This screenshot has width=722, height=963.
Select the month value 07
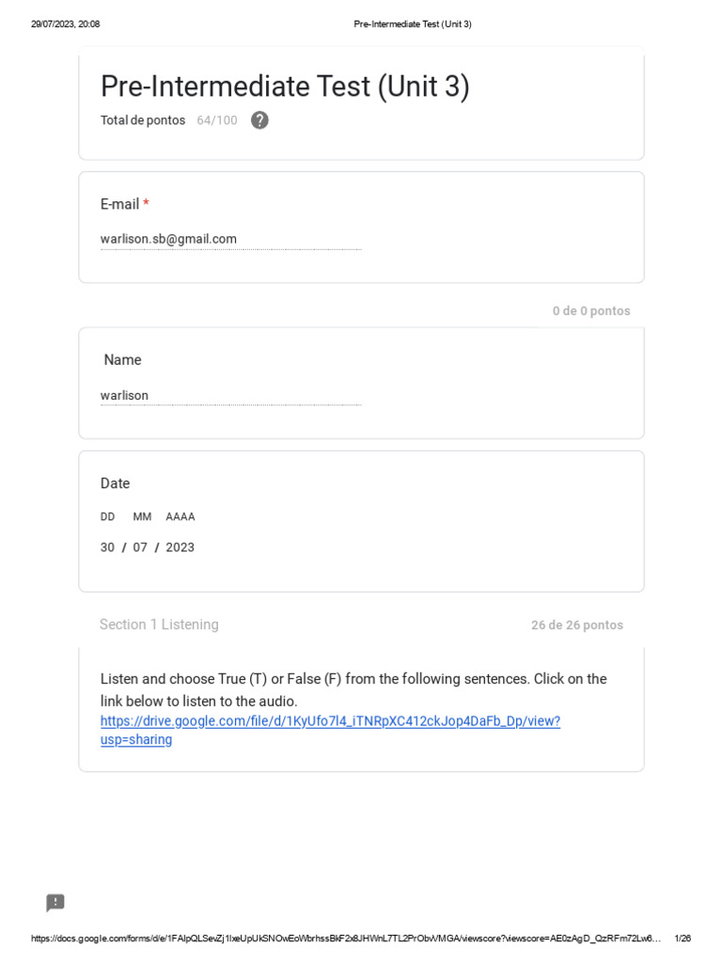(140, 547)
